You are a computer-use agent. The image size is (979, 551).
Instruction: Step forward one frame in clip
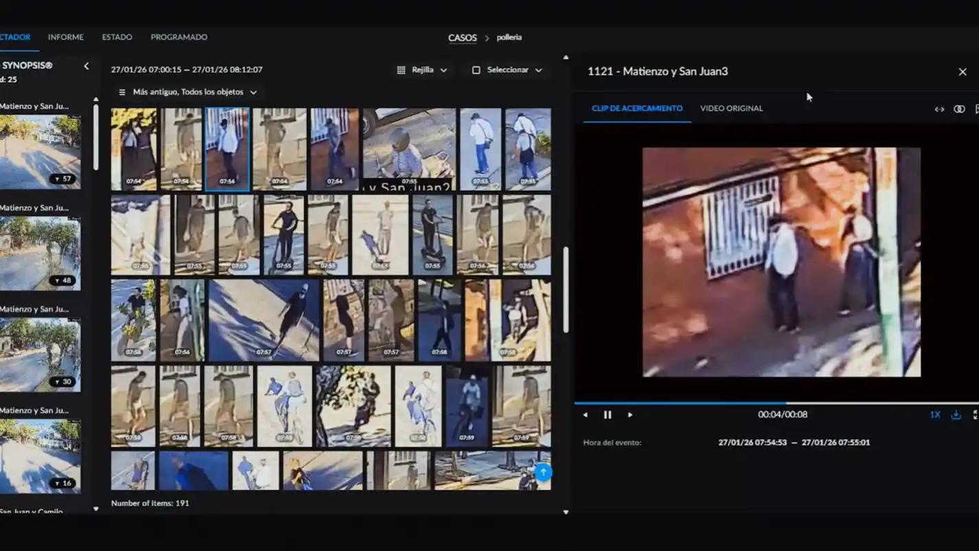(630, 415)
